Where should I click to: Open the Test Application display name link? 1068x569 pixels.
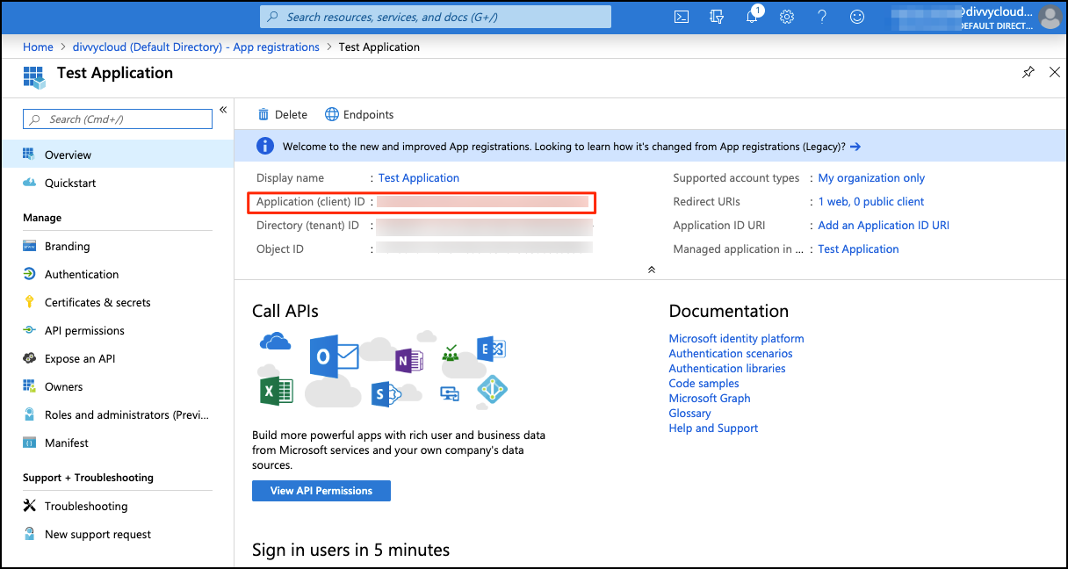tap(419, 177)
